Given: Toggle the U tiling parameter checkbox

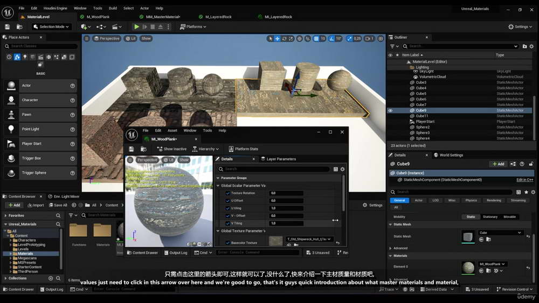Looking at the screenshot, I should (x=227, y=208).
